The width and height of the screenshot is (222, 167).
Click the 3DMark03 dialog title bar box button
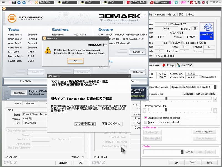coord(106,38)
